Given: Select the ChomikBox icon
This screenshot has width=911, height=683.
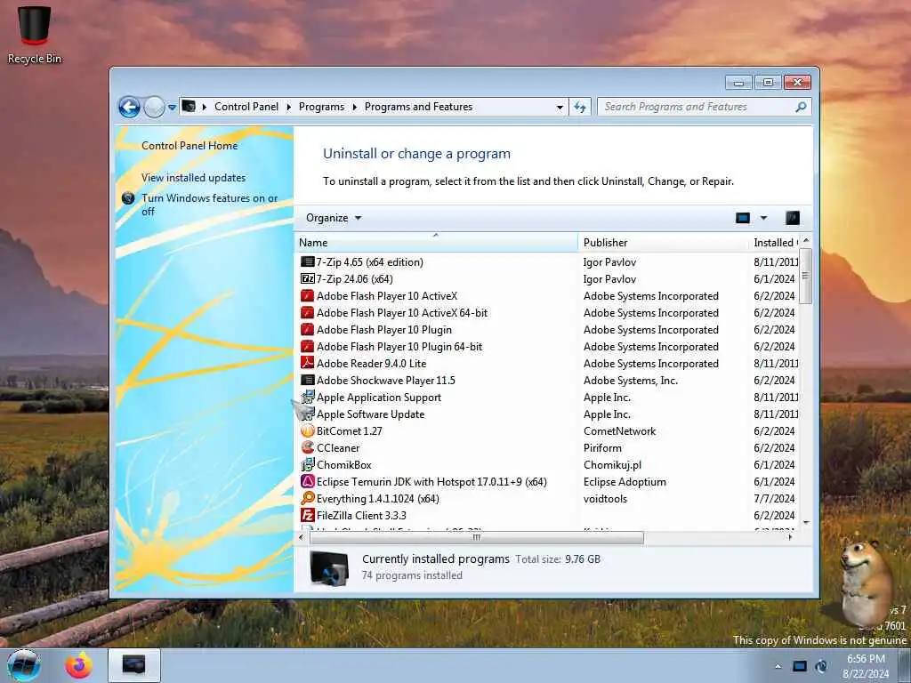Looking at the screenshot, I should (307, 464).
